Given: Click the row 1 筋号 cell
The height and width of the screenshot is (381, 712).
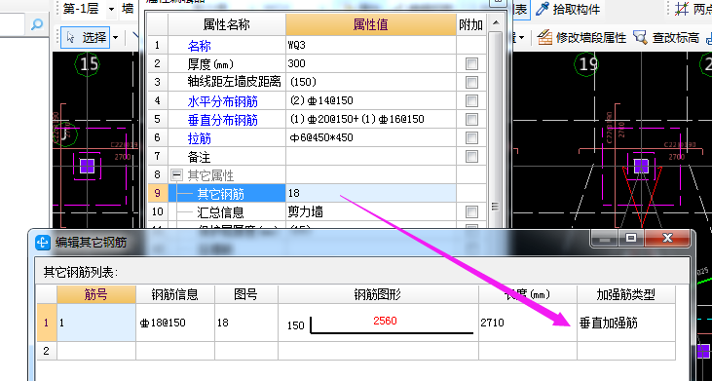Looking at the screenshot, I should 96,323.
